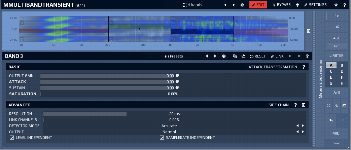Screen dimensions: 351x150
Task: Switch DETECTOR MODE to previous option arrow
Action: pyautogui.click(x=297, y=126)
